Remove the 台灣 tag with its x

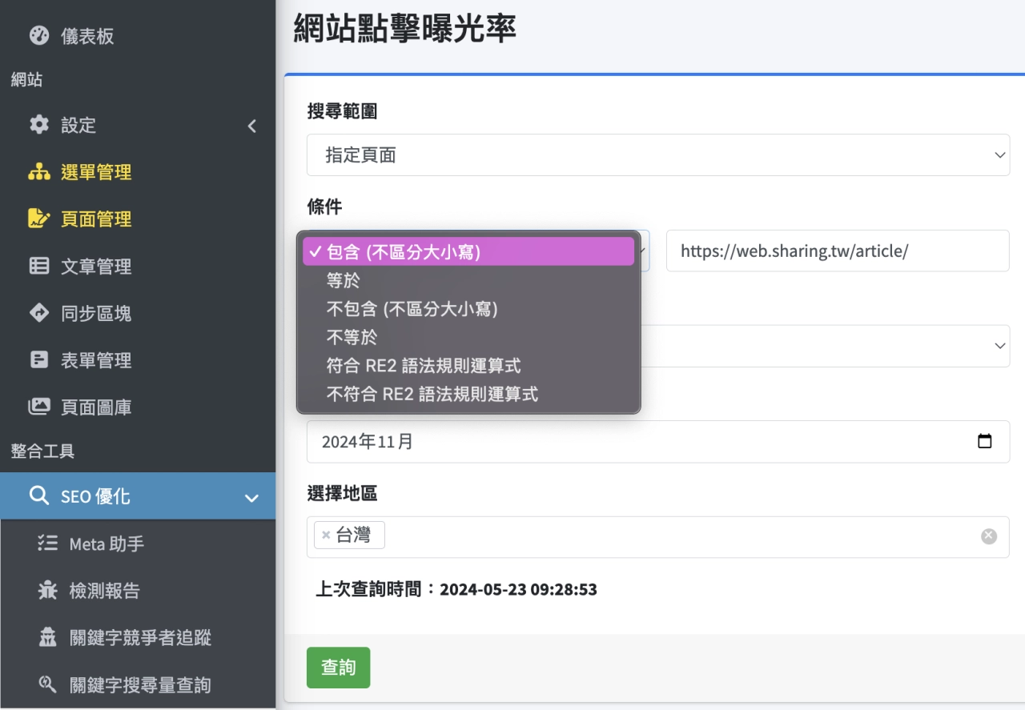click(326, 536)
